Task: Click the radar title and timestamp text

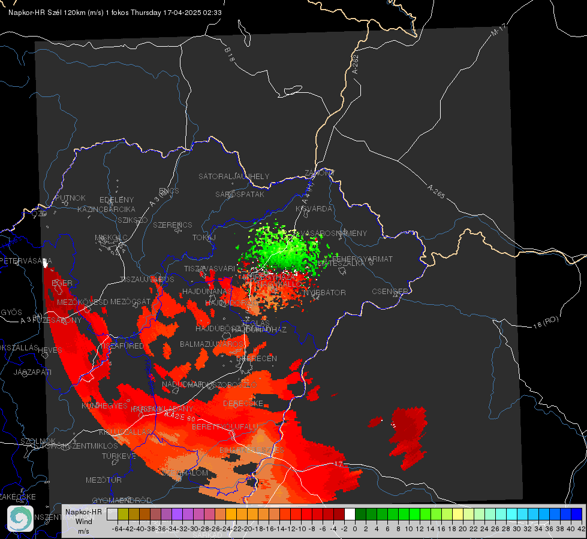Action: pyautogui.click(x=115, y=13)
